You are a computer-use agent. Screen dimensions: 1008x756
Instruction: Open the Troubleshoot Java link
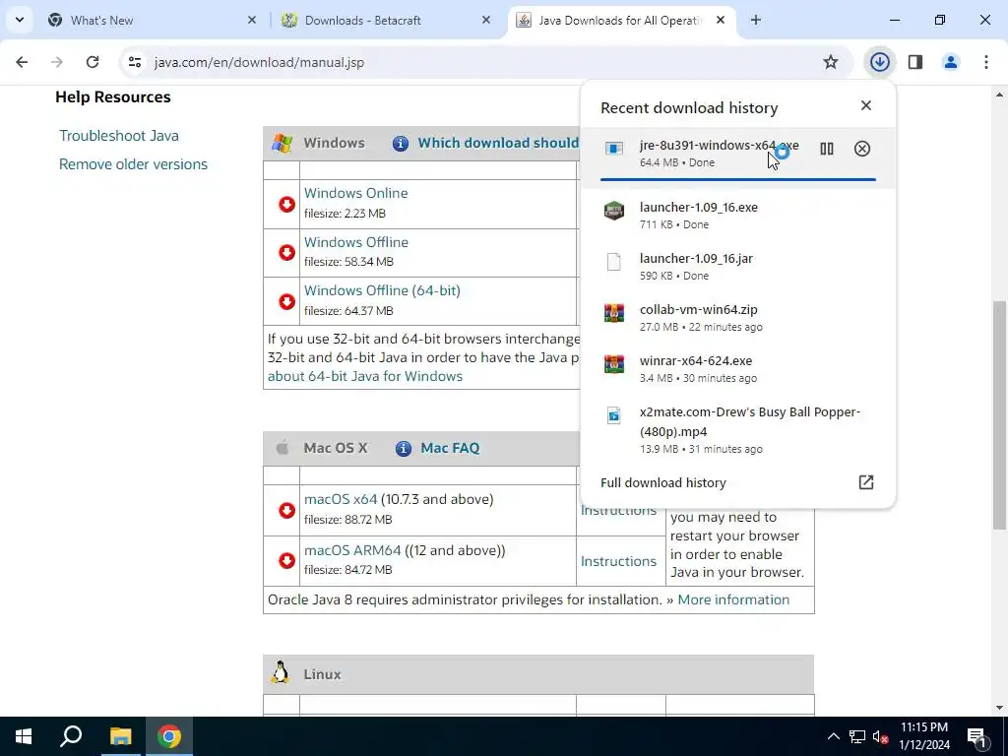click(119, 136)
